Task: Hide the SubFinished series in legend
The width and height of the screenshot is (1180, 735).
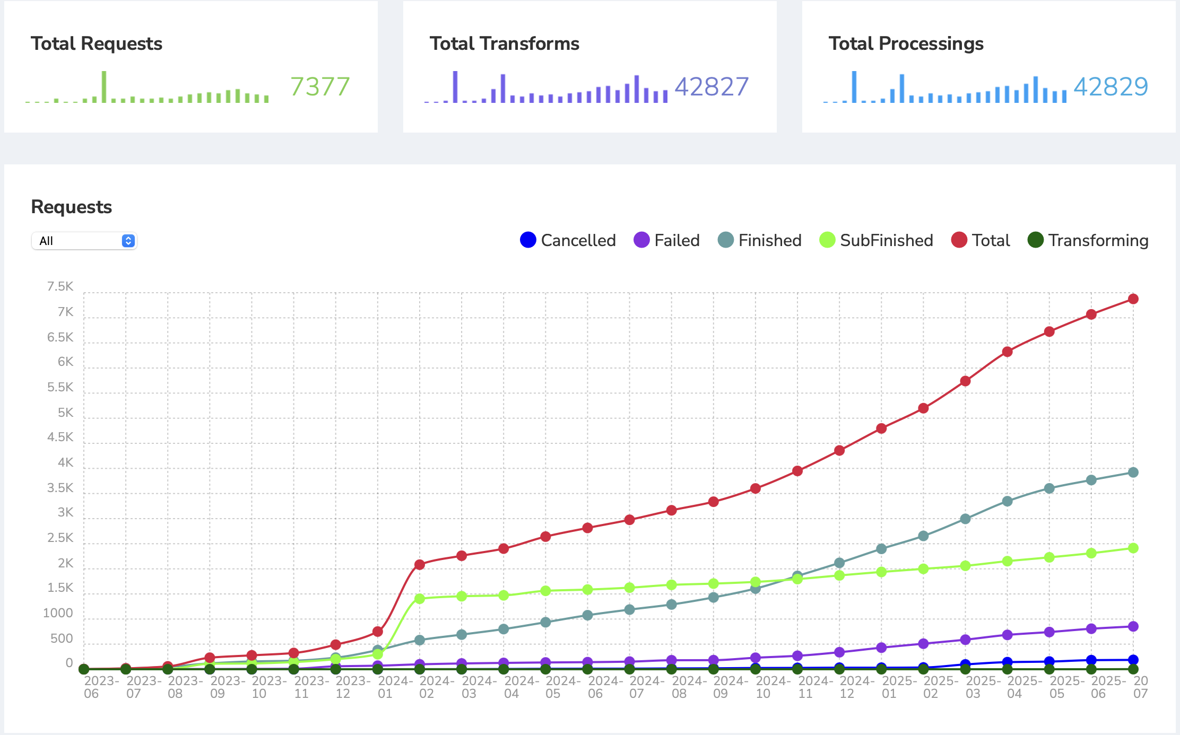Action: click(x=827, y=240)
